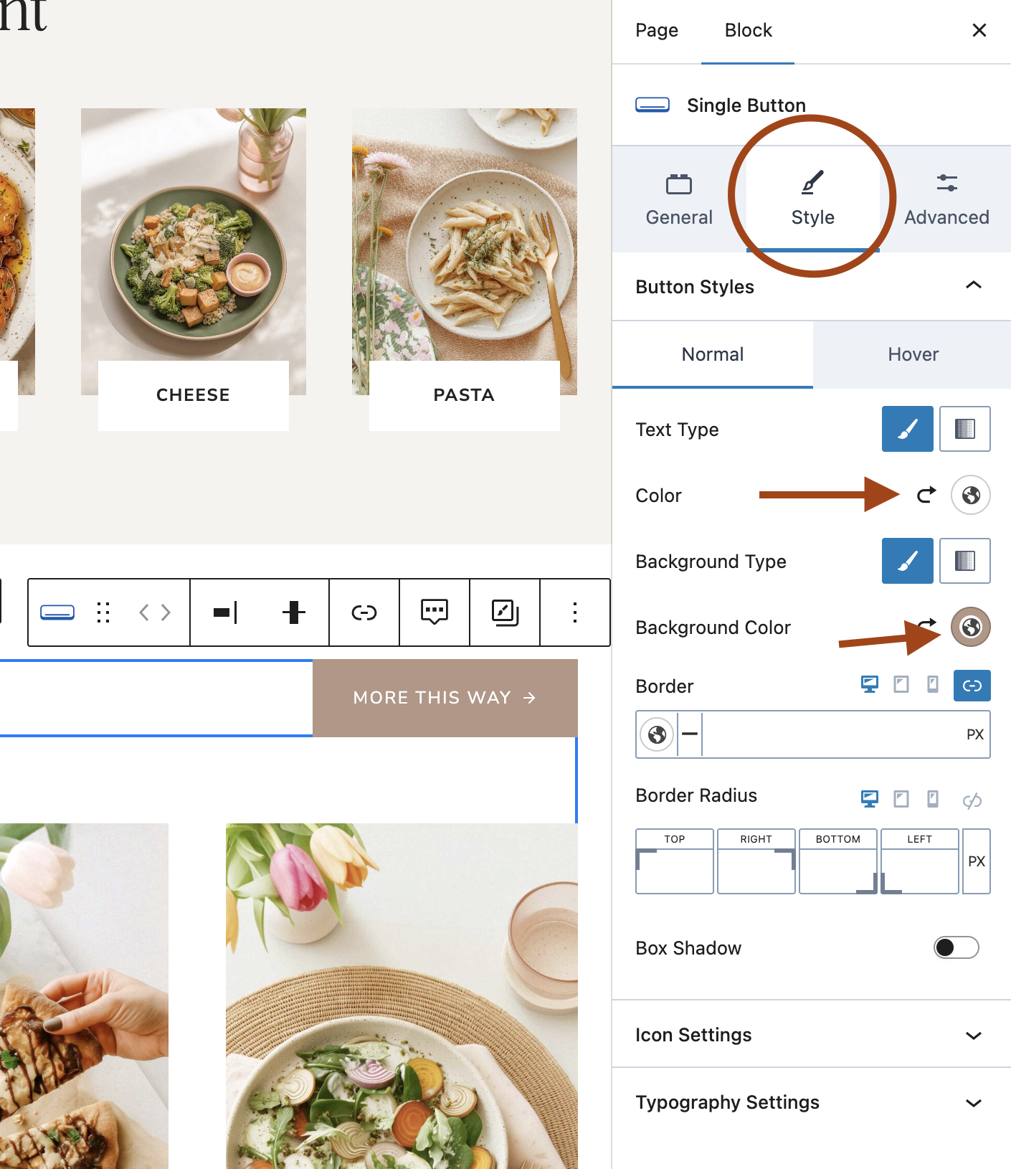Image resolution: width=1011 pixels, height=1169 pixels.
Task: Open the vertical alignment toolbar option
Action: tap(294, 612)
